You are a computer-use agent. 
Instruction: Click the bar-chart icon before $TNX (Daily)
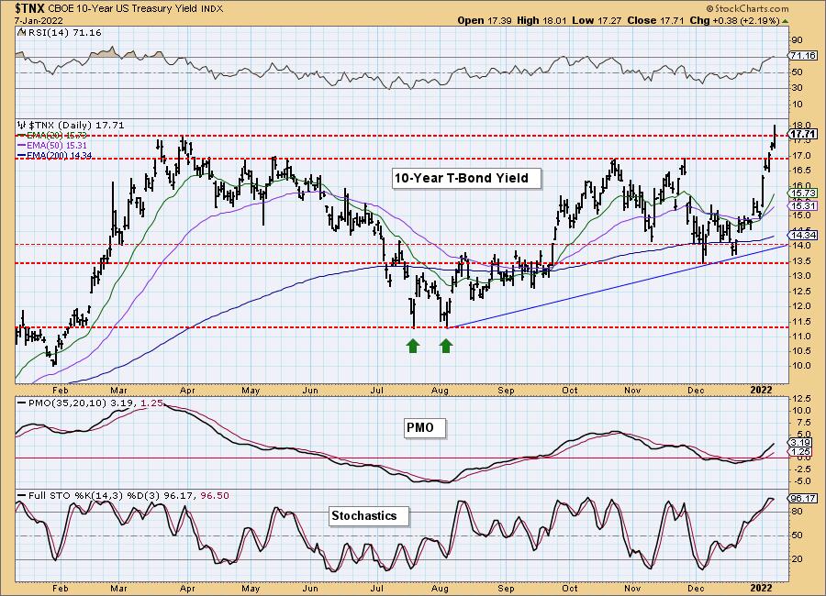tap(22, 125)
